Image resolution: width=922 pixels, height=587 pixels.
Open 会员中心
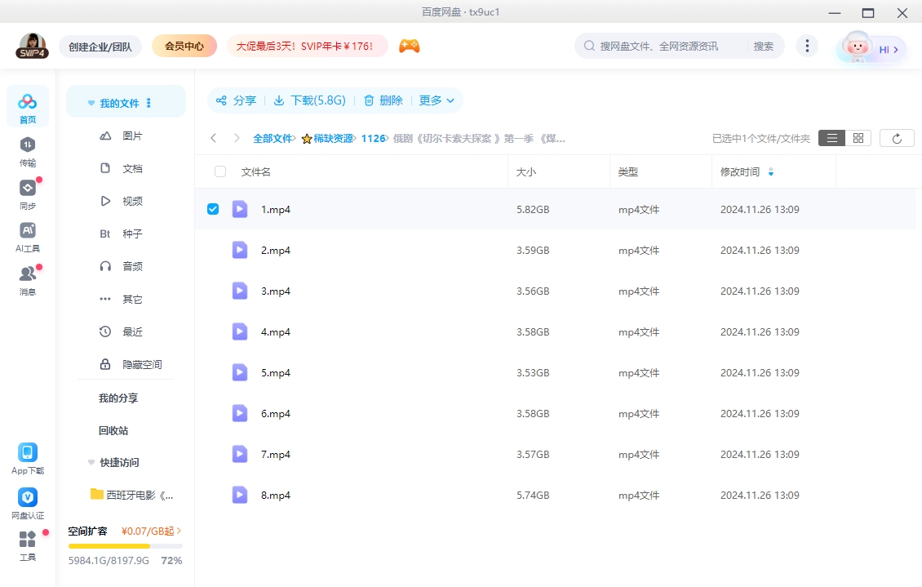(x=184, y=46)
